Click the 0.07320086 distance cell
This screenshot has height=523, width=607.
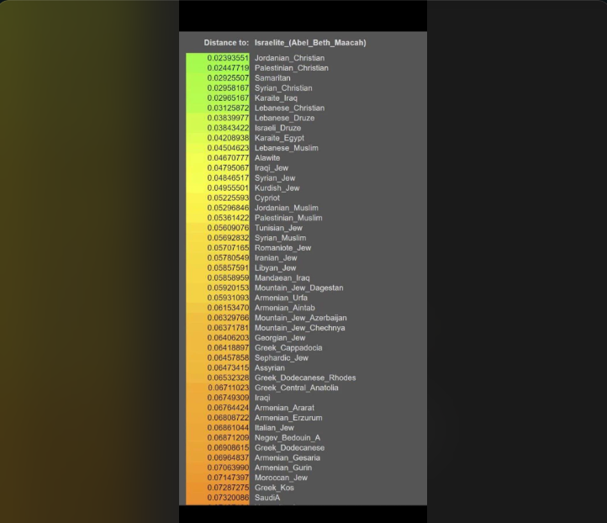(228, 498)
